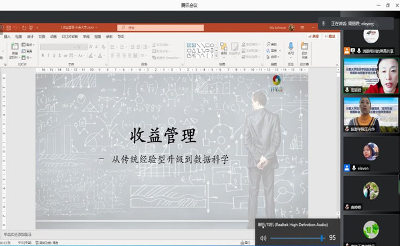Toggle bold formatting
The height and width of the screenshot is (246, 400).
[x=43, y=55]
